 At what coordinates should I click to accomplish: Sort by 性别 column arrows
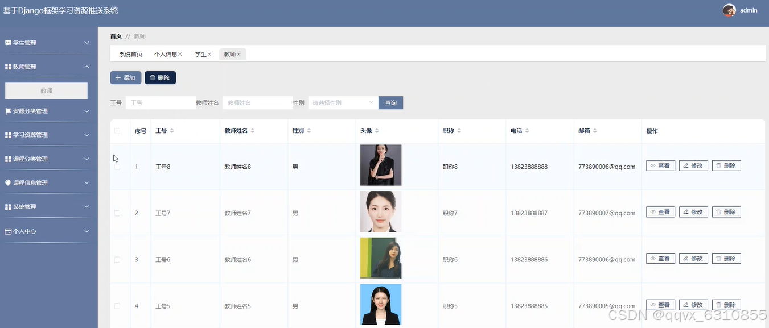coord(309,131)
